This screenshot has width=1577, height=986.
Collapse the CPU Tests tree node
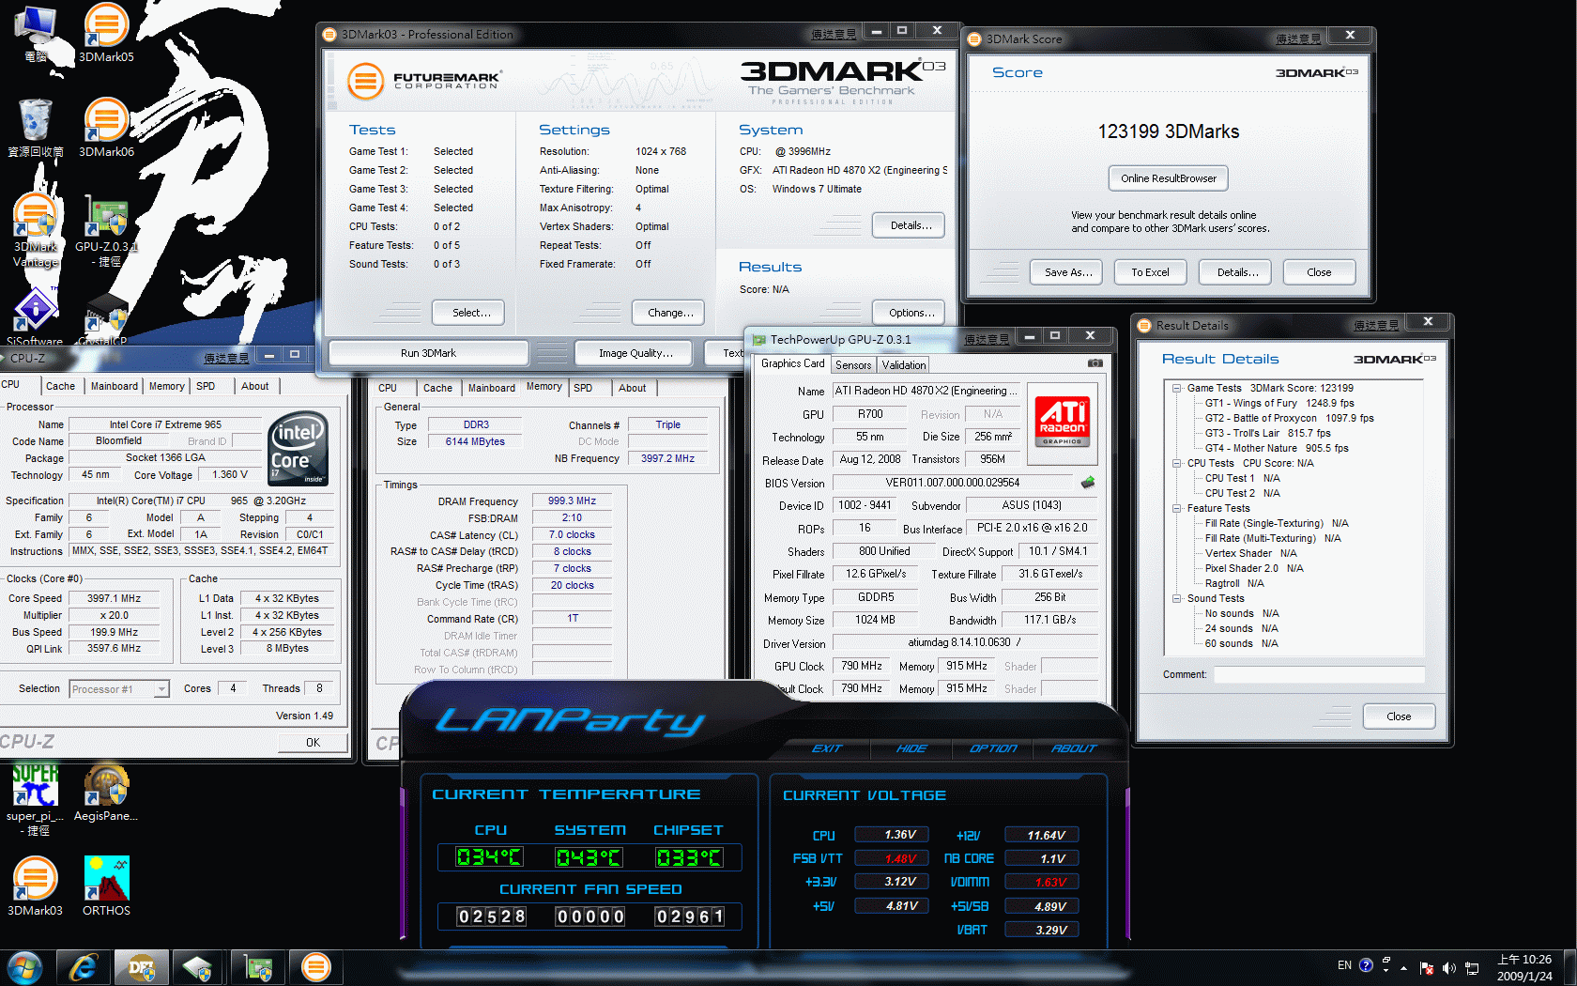pos(1176,463)
